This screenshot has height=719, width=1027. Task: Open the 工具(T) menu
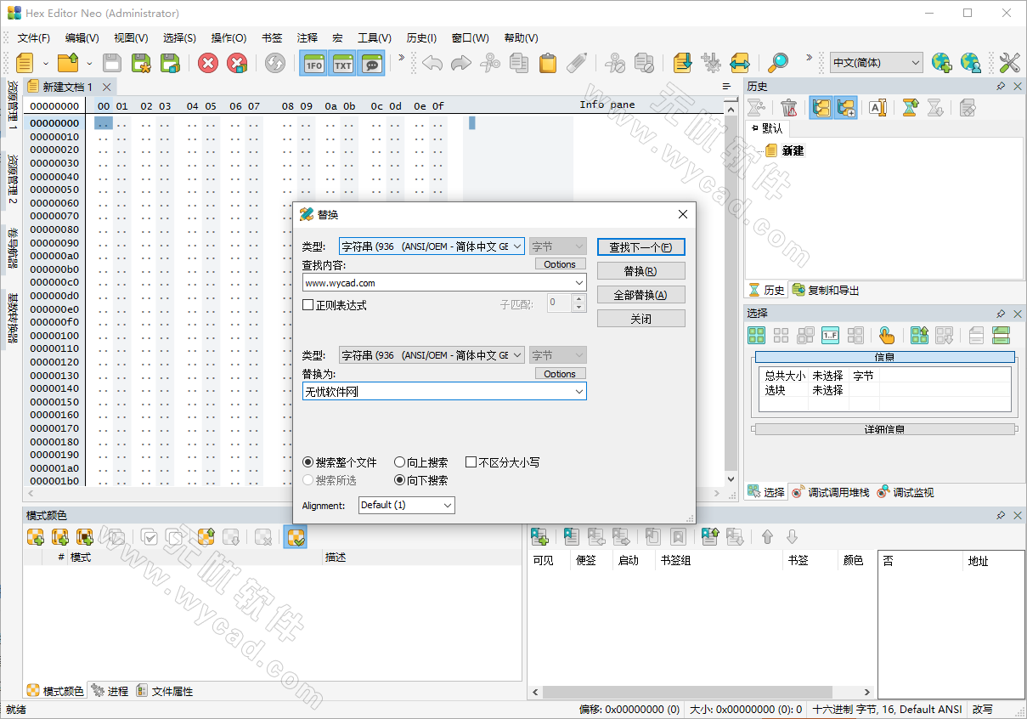[x=374, y=37]
